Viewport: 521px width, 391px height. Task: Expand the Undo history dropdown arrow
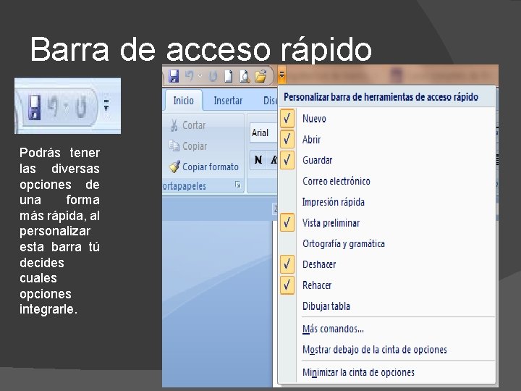200,76
